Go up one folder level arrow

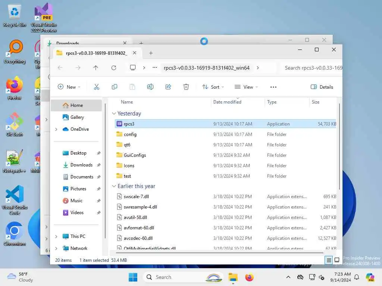pyautogui.click(x=96, y=68)
